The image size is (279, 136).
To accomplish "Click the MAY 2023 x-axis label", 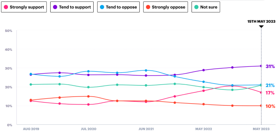I will pyautogui.click(x=261, y=129).
